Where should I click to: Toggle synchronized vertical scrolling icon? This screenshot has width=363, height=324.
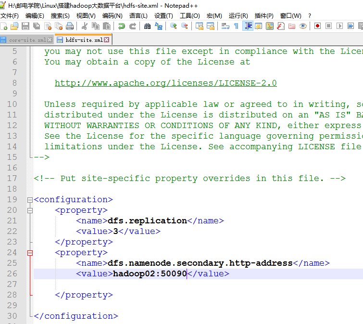click(200, 26)
